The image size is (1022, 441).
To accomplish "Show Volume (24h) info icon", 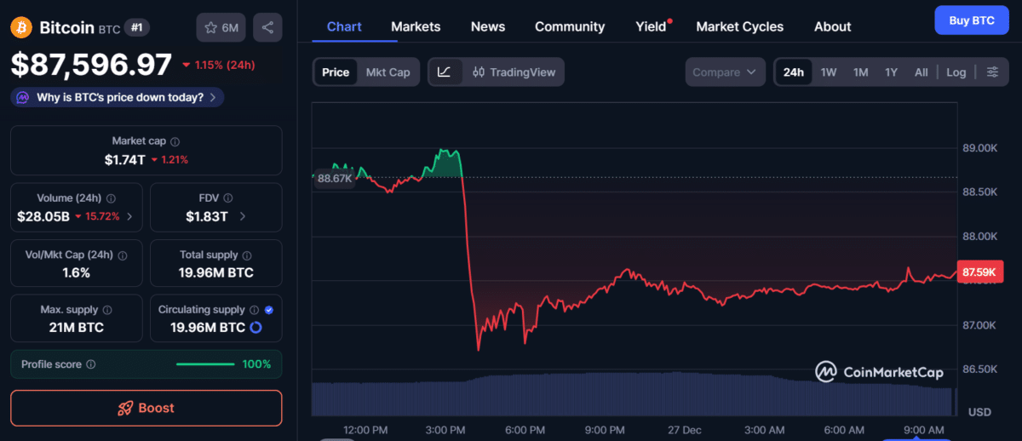I will [111, 198].
